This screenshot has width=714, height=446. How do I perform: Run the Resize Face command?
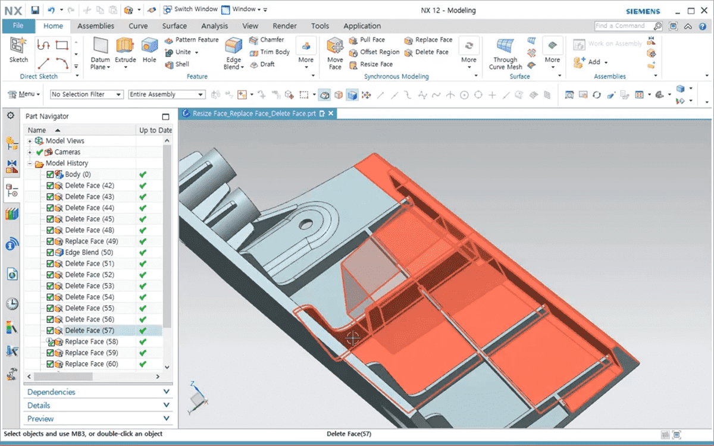tap(371, 64)
